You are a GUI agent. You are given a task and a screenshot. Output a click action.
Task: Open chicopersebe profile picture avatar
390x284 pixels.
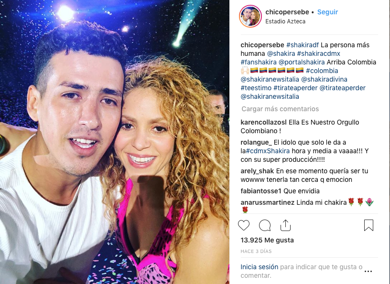coord(250,16)
